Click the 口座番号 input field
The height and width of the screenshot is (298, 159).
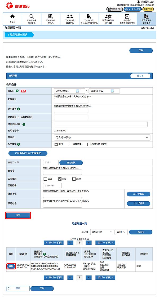tap(52, 185)
